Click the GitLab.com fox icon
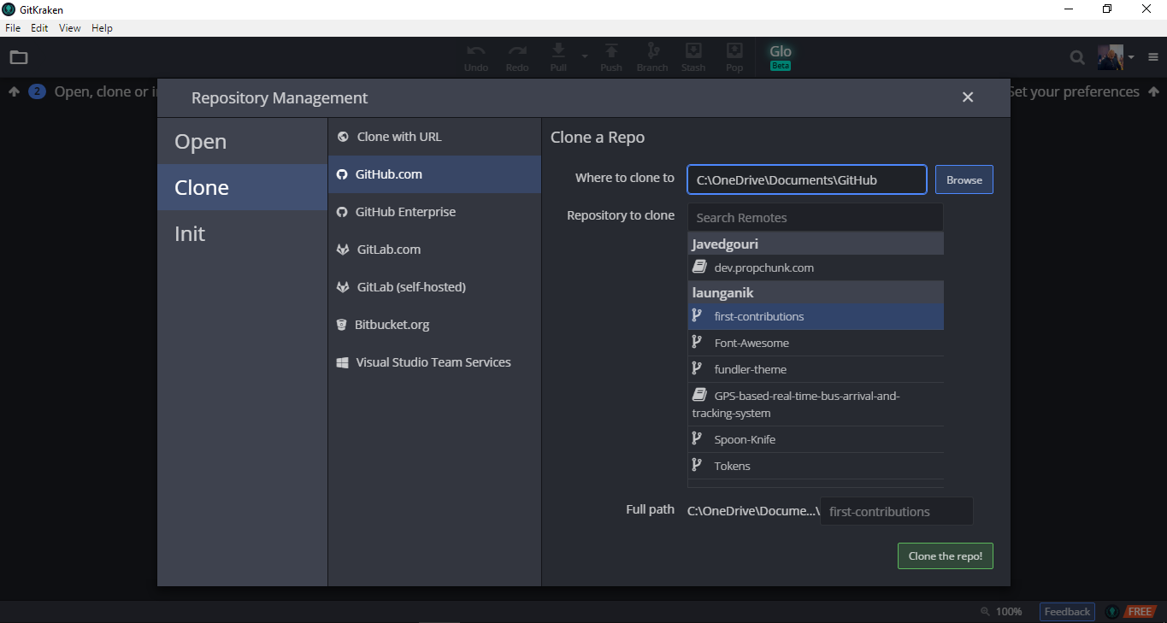Screen dimensions: 1167x623 point(342,250)
